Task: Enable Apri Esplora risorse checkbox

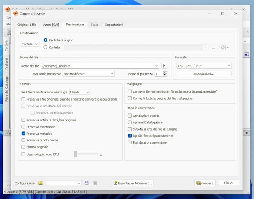Action: coord(129,116)
